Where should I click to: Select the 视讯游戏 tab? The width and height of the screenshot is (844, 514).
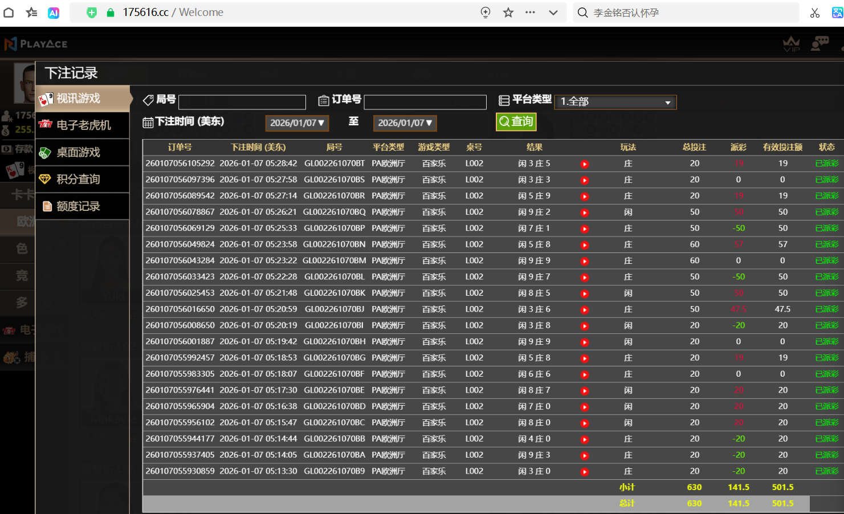(x=83, y=99)
